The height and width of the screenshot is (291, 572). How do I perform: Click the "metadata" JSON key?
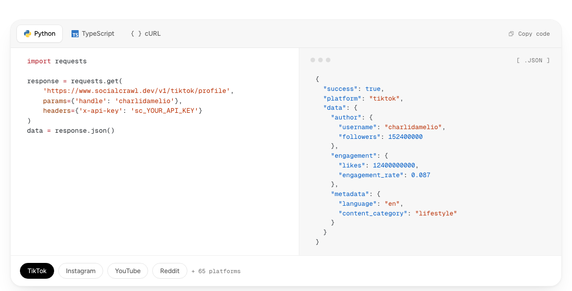click(x=349, y=194)
